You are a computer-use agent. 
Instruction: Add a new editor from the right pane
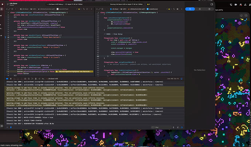coord(182,9)
